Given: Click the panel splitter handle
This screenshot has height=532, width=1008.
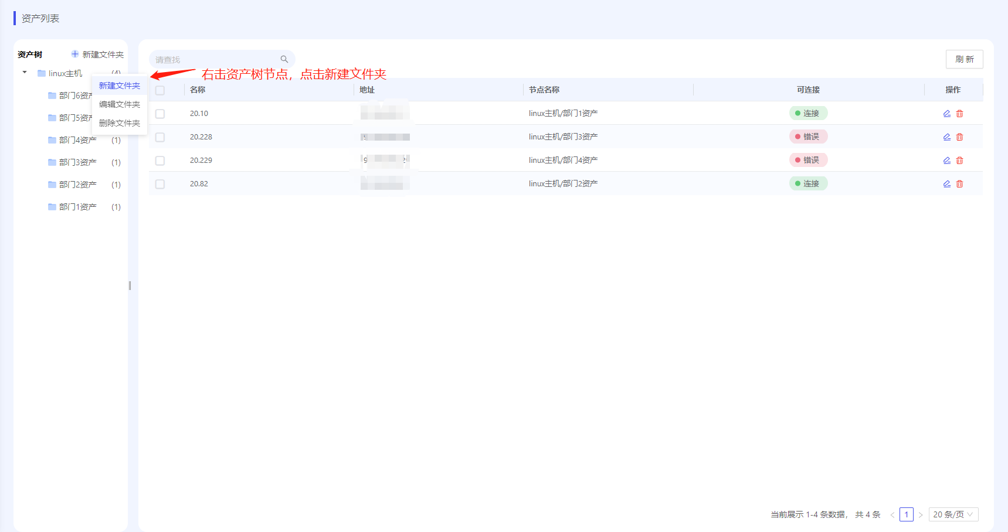Looking at the screenshot, I should (130, 286).
